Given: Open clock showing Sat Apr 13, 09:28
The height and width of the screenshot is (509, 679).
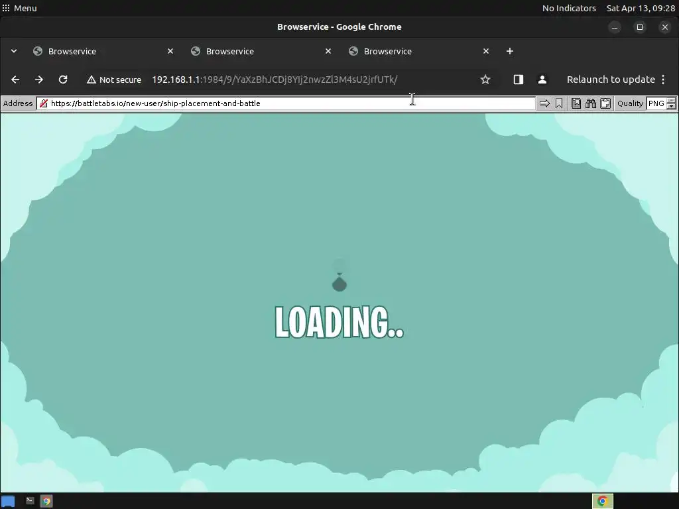Looking at the screenshot, I should [x=641, y=8].
